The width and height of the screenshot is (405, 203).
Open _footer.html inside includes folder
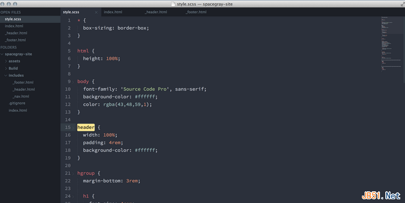pyautogui.click(x=23, y=82)
